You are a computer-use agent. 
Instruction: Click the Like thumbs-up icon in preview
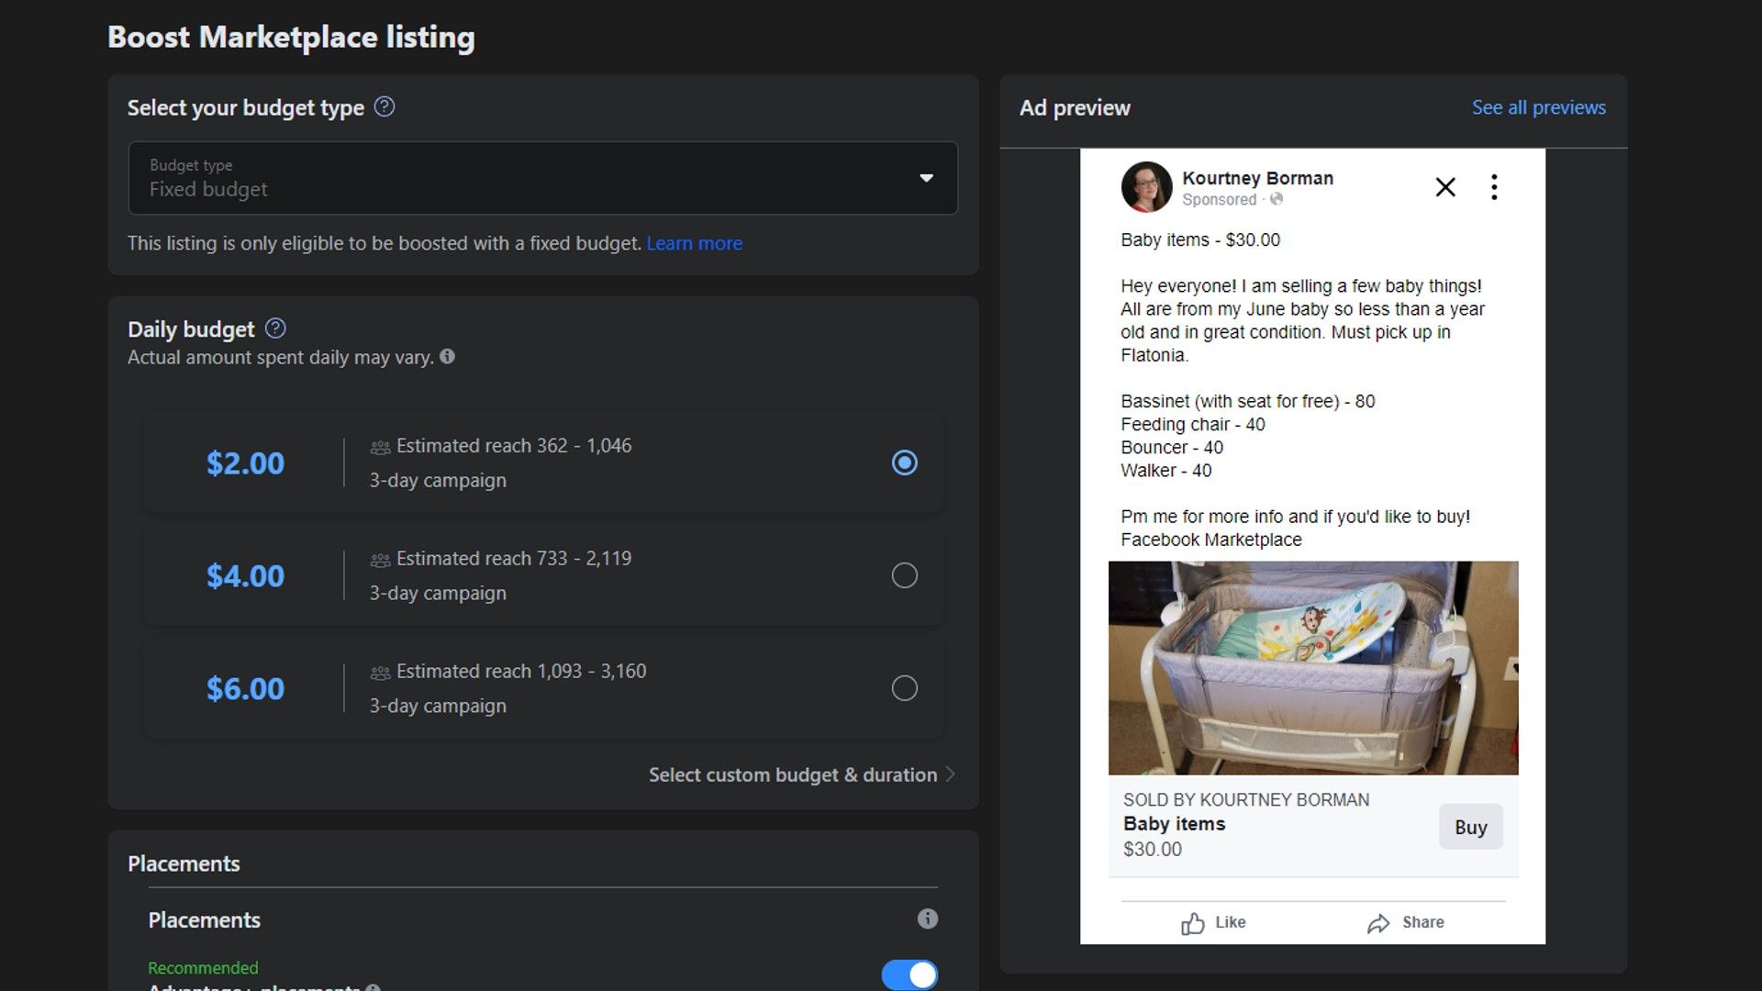click(x=1192, y=923)
